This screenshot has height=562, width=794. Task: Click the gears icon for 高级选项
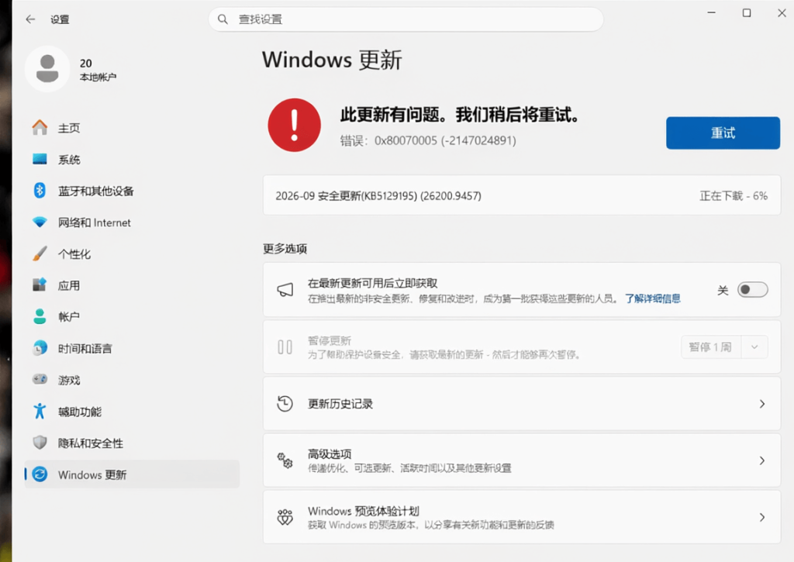pyautogui.click(x=285, y=460)
